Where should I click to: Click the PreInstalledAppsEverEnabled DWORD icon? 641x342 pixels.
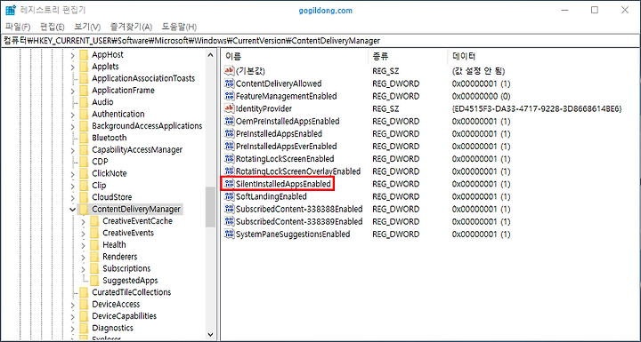click(230, 146)
